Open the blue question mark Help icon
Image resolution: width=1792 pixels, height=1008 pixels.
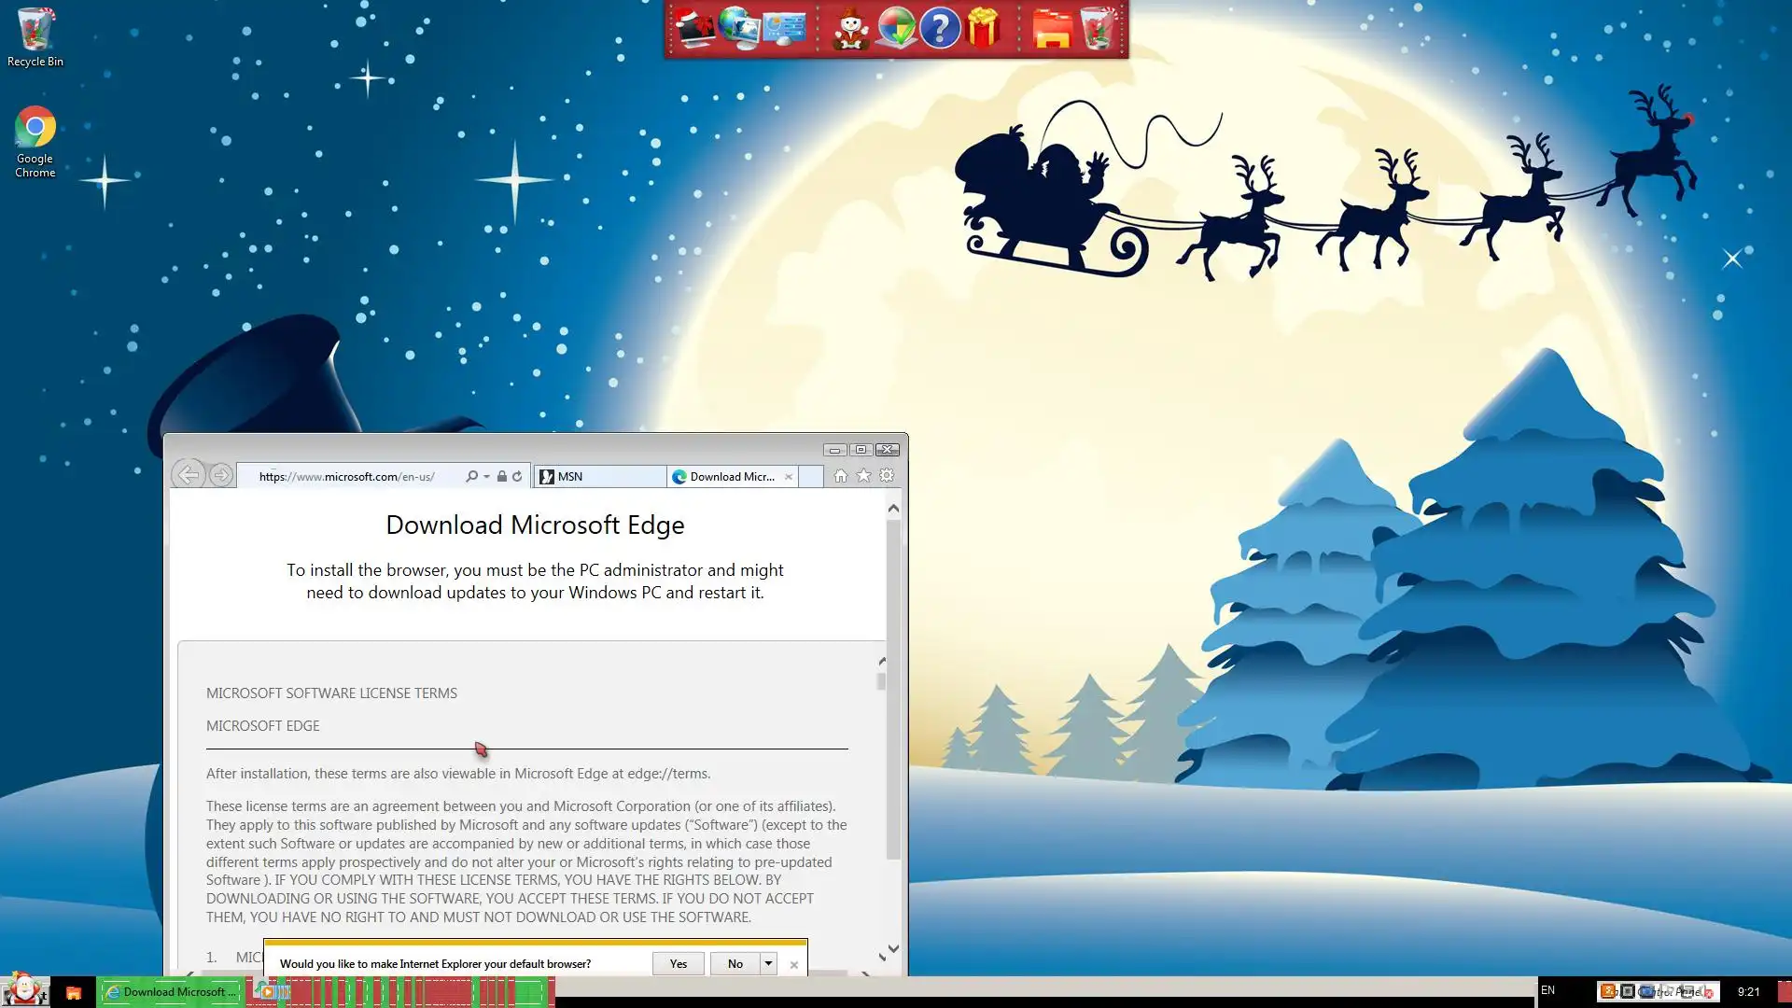click(940, 29)
